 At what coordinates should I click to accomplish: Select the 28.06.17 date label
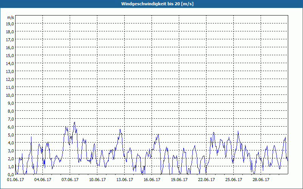pyautogui.click(x=261, y=180)
